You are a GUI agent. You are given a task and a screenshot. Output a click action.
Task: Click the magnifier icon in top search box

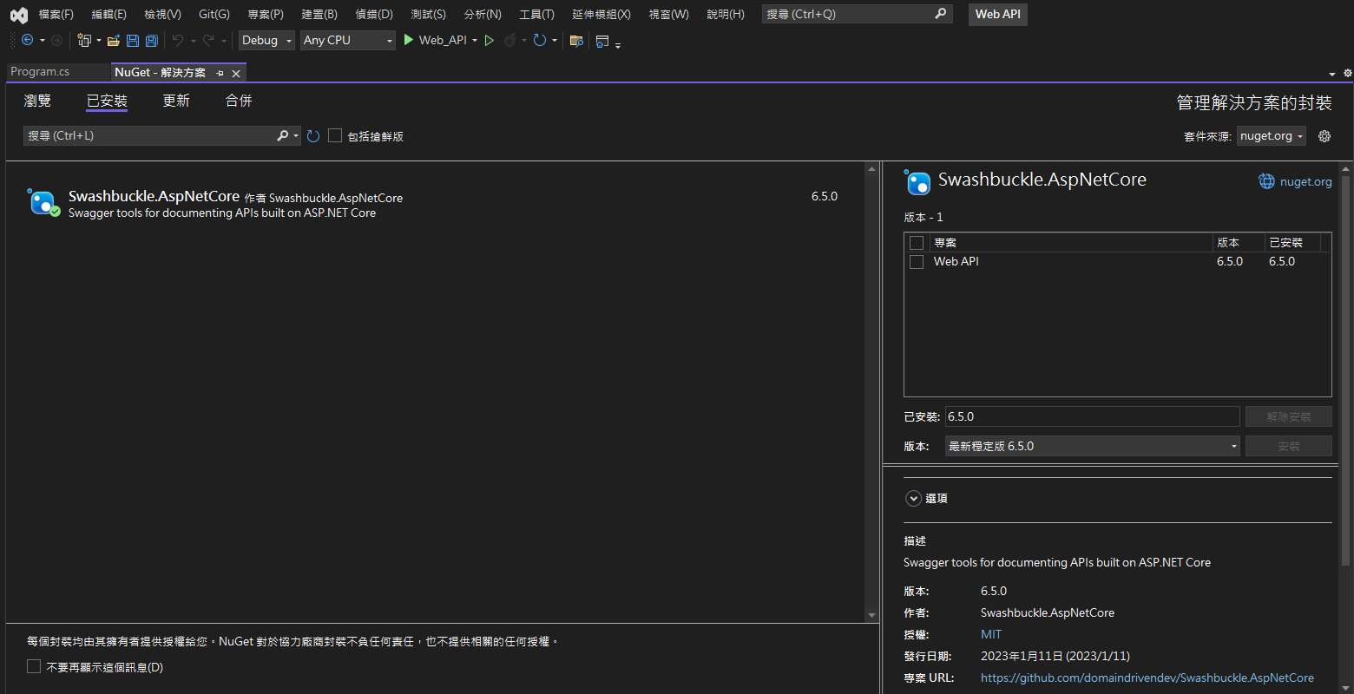click(941, 14)
